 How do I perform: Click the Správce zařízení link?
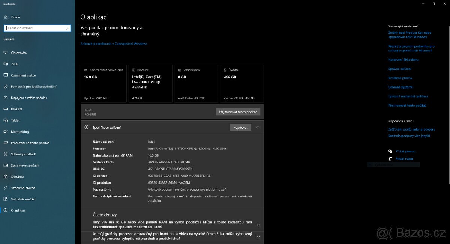pos(400,69)
